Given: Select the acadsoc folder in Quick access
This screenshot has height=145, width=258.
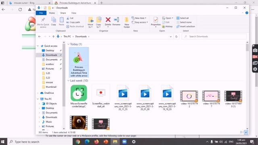Looking at the screenshot, I should pyautogui.click(x=50, y=64).
